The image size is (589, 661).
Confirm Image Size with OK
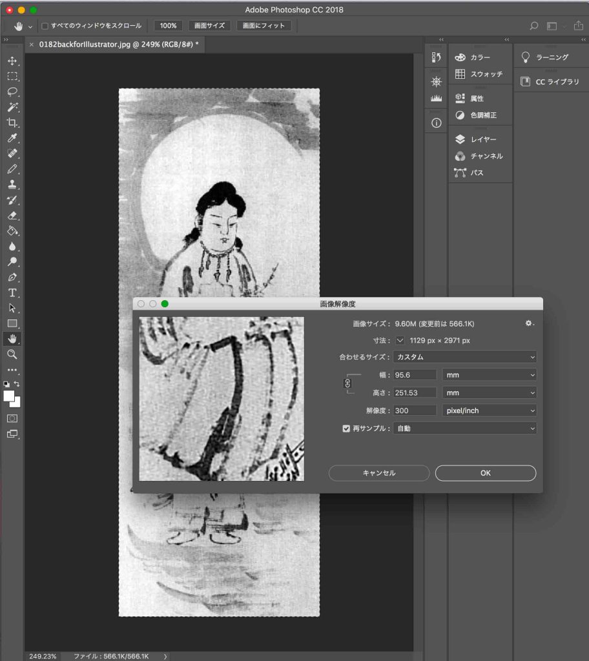[486, 473]
